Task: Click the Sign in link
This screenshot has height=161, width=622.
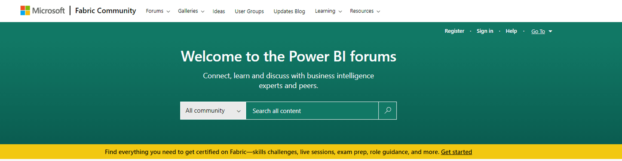Action: coord(485,31)
